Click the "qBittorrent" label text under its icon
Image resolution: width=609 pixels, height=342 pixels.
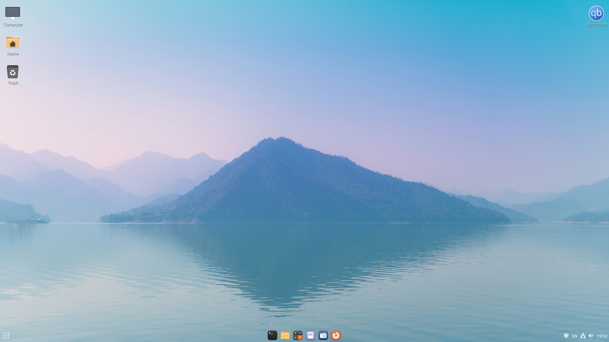click(x=597, y=25)
